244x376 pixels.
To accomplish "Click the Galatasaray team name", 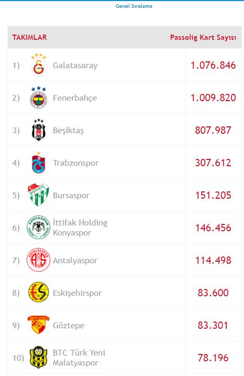I will 75,66.
